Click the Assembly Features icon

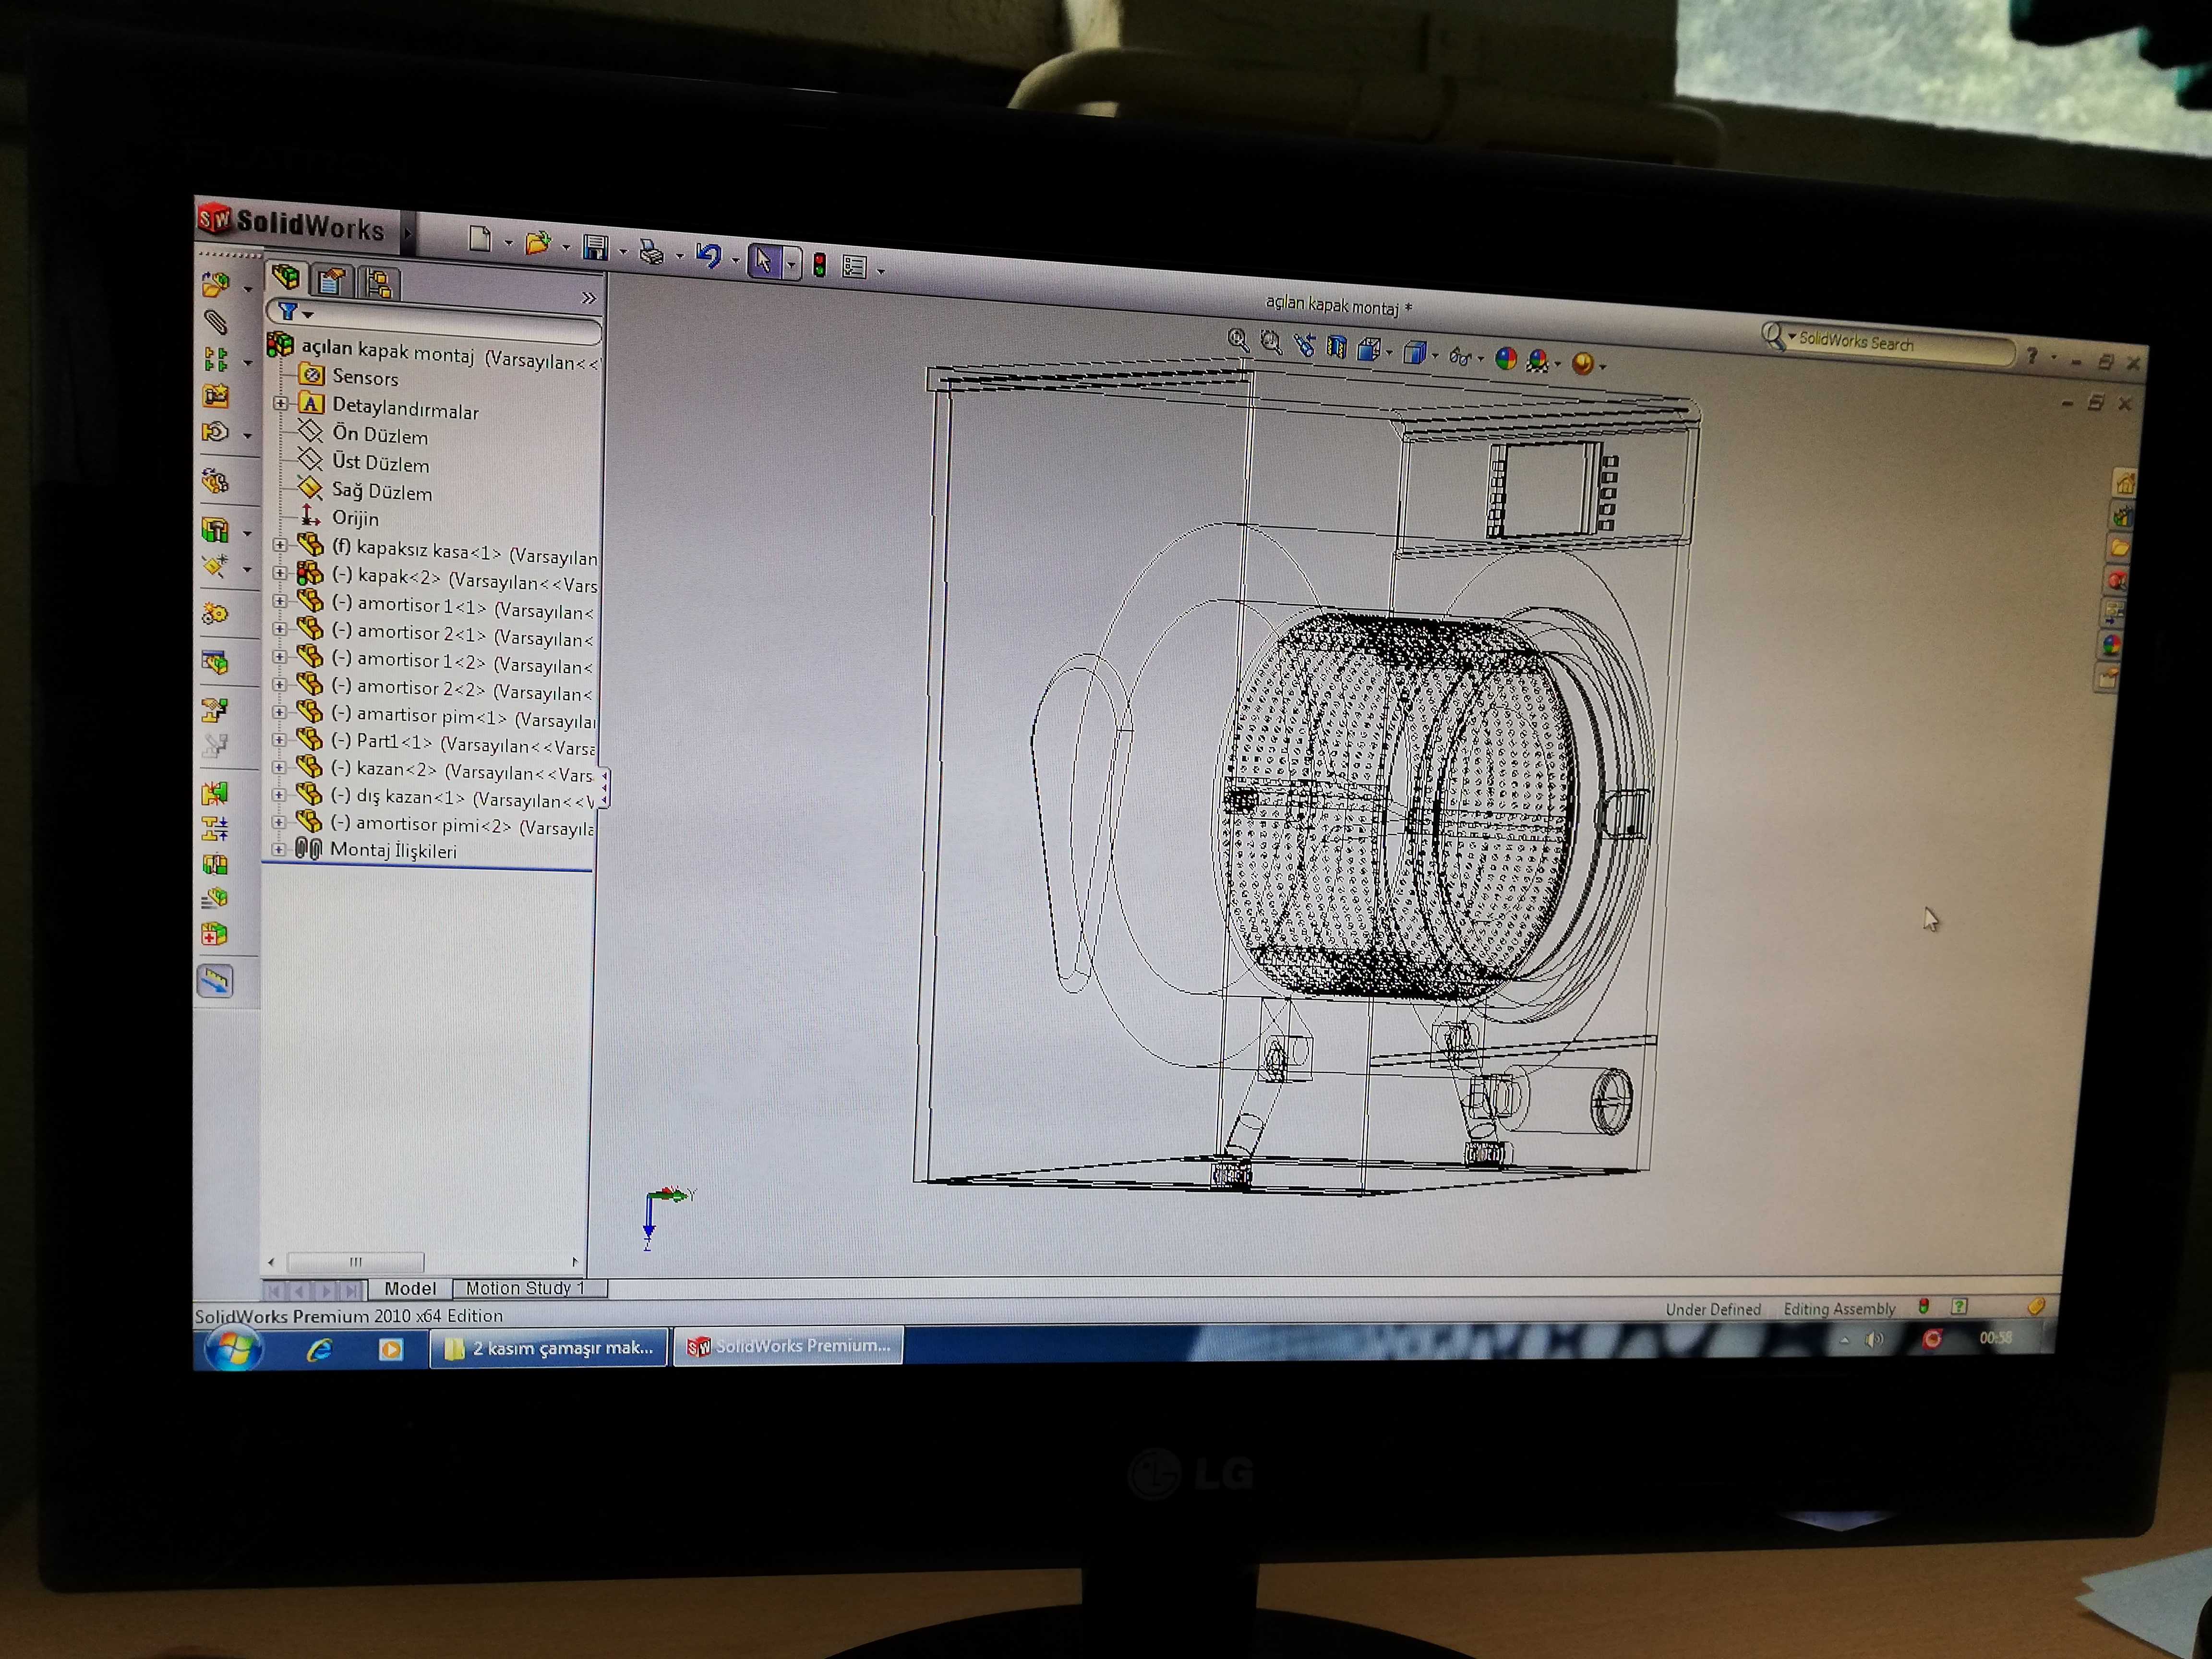(x=216, y=529)
